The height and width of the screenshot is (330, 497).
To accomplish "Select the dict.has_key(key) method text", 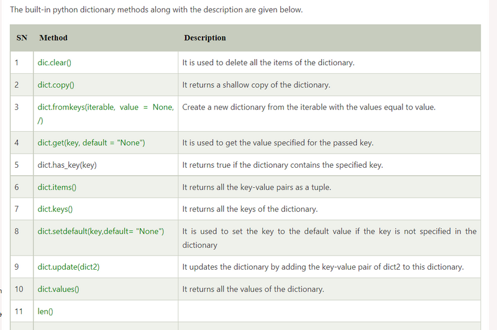I will pos(67,165).
